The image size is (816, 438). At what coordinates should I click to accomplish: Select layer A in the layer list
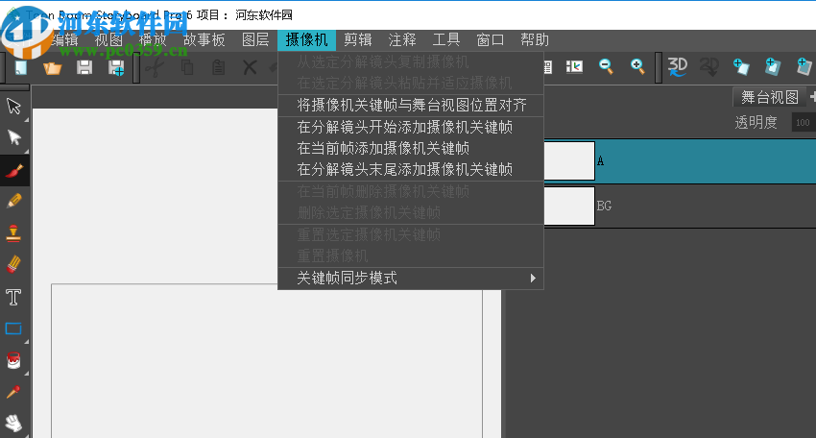coord(681,161)
